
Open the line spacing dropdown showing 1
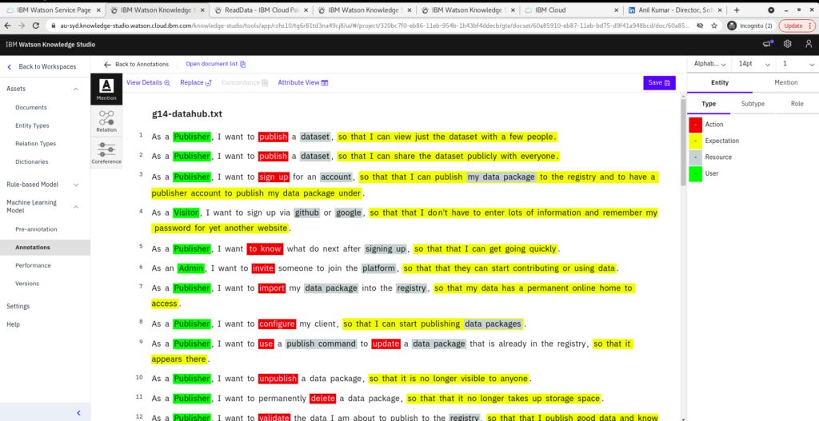click(797, 64)
